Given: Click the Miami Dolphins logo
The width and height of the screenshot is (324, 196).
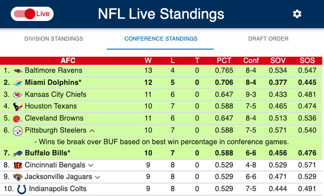Looking at the screenshot, I should [17, 83].
